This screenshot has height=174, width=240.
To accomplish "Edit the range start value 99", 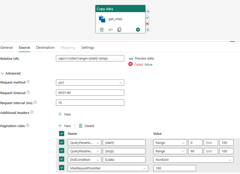I will pyautogui.click(x=195, y=151).
